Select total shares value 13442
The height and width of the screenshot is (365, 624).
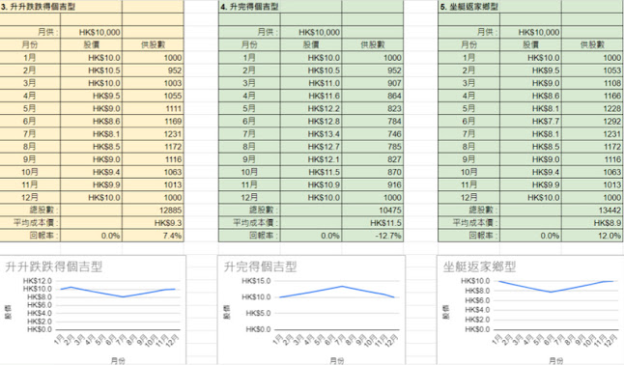coord(592,211)
